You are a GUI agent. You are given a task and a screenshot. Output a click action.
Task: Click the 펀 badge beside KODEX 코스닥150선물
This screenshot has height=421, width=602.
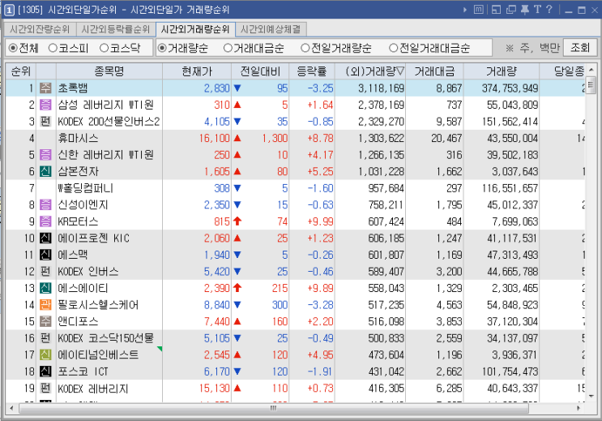tap(45, 338)
